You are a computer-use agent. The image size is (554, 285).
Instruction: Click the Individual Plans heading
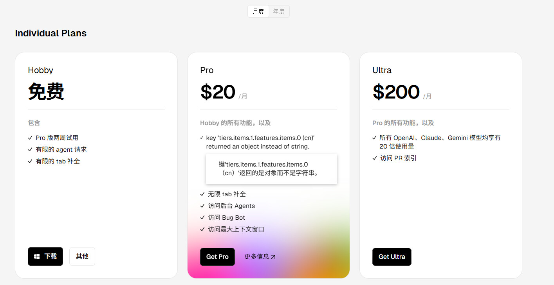[51, 33]
